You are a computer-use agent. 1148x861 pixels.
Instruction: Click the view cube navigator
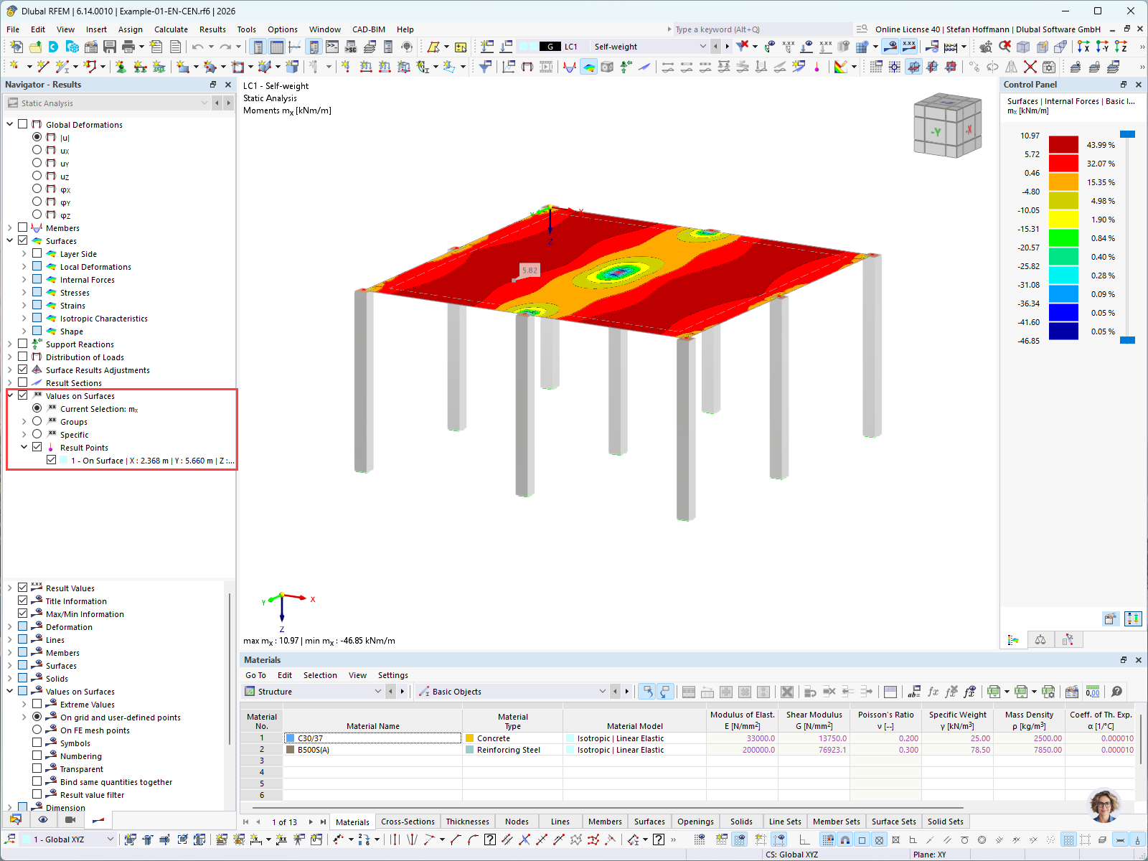point(947,126)
